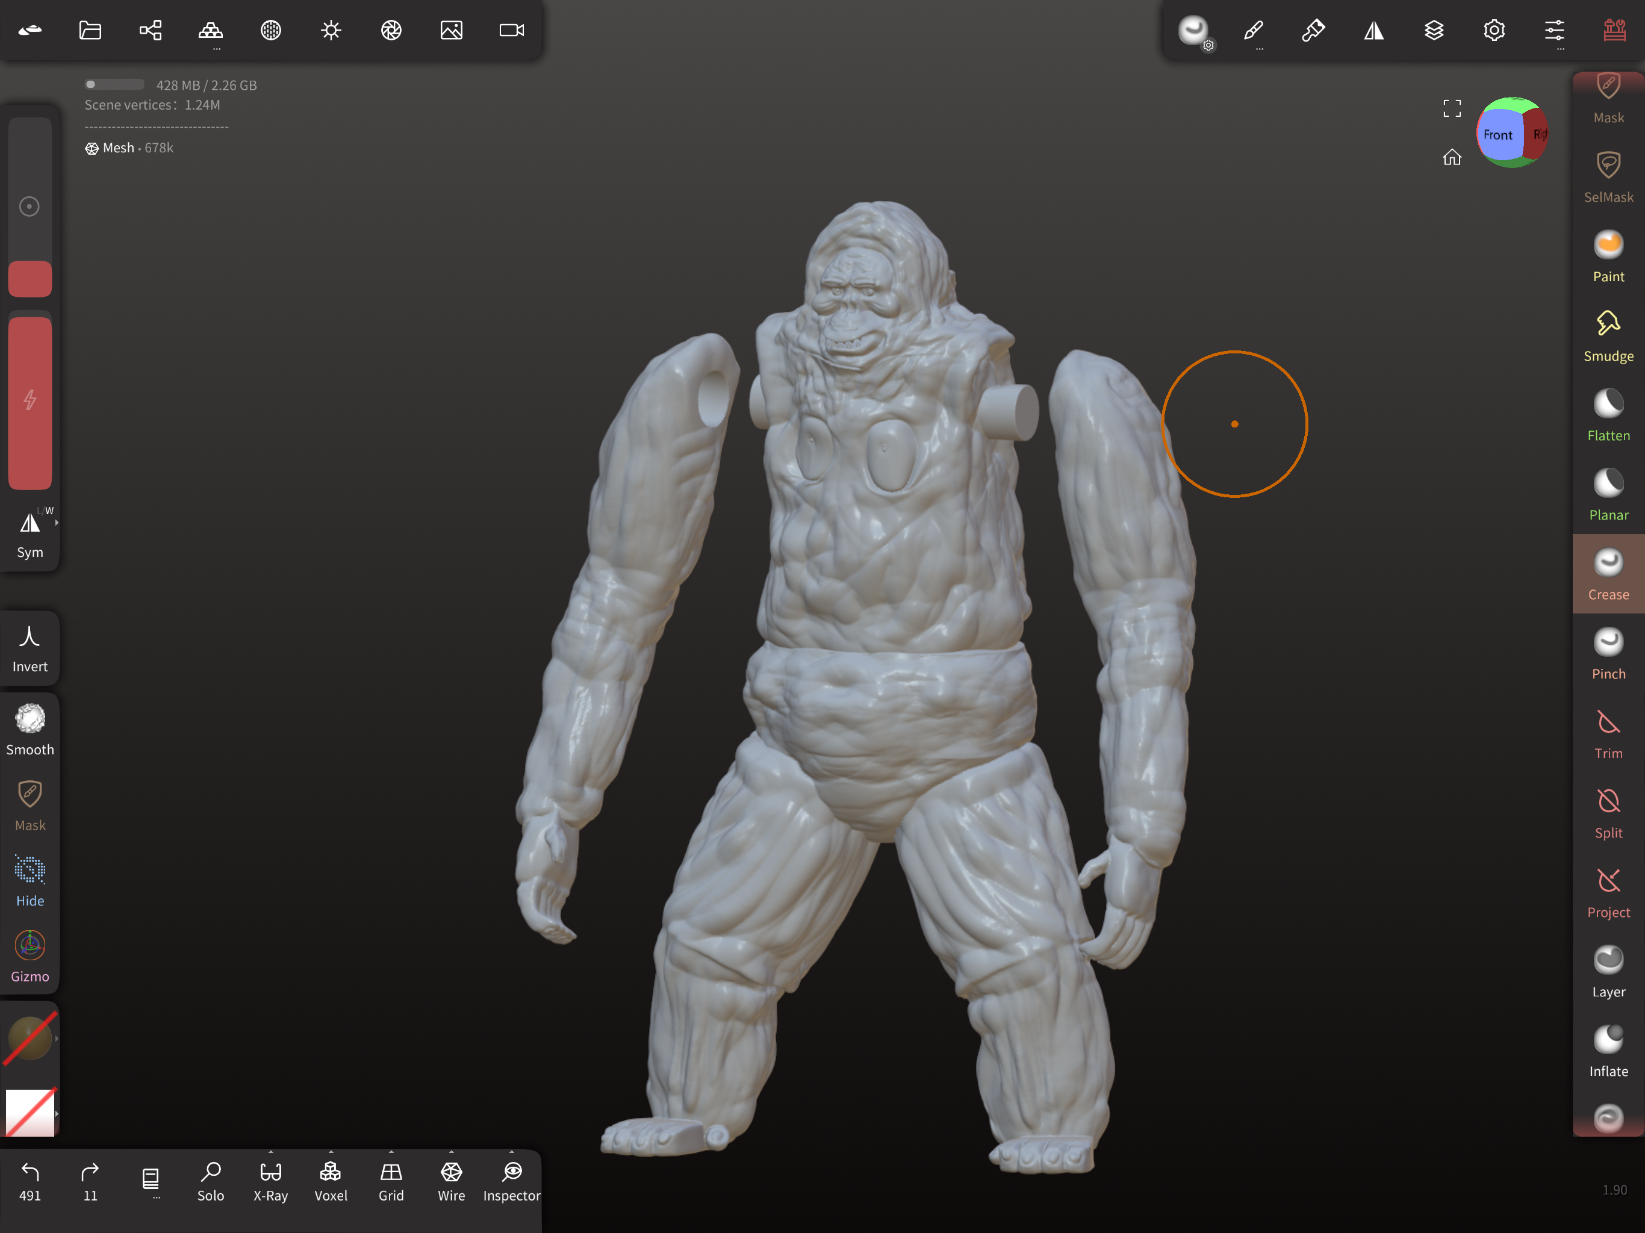Toggle the Inspector view
Image resolution: width=1645 pixels, height=1233 pixels.
click(512, 1181)
